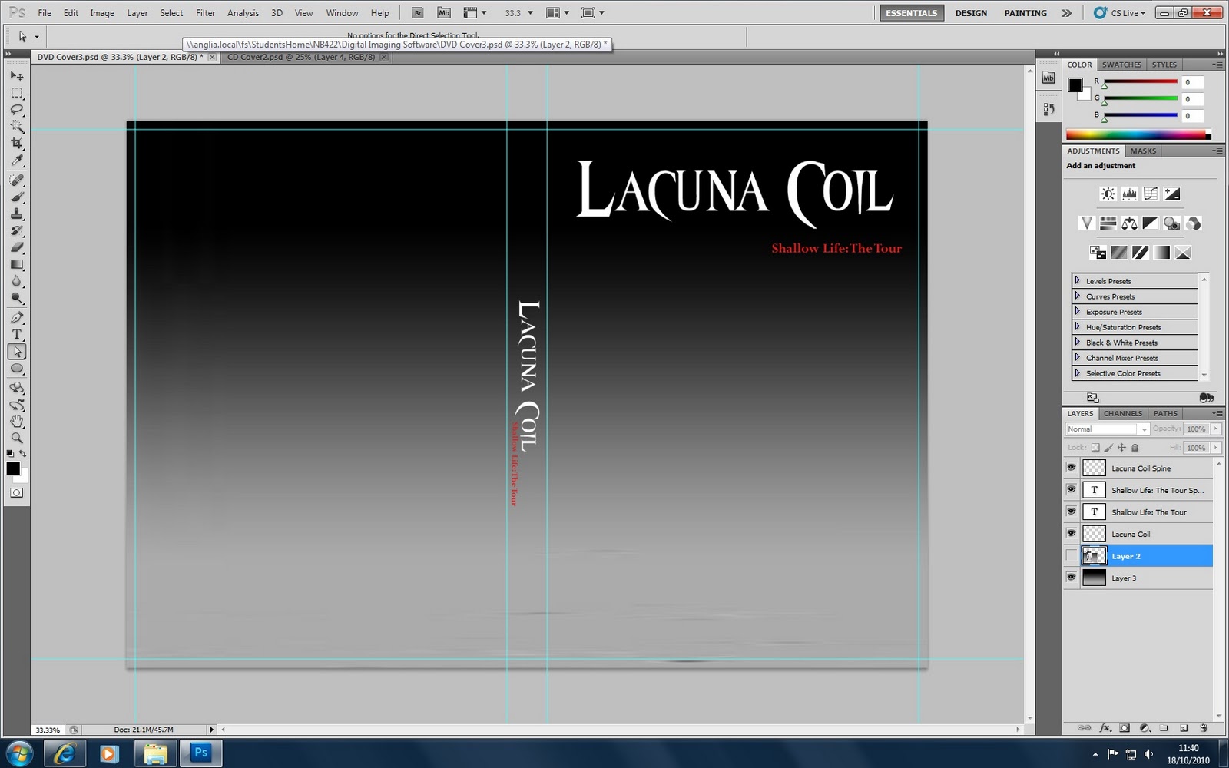Launch Bridge from the application bar

[x=418, y=12]
